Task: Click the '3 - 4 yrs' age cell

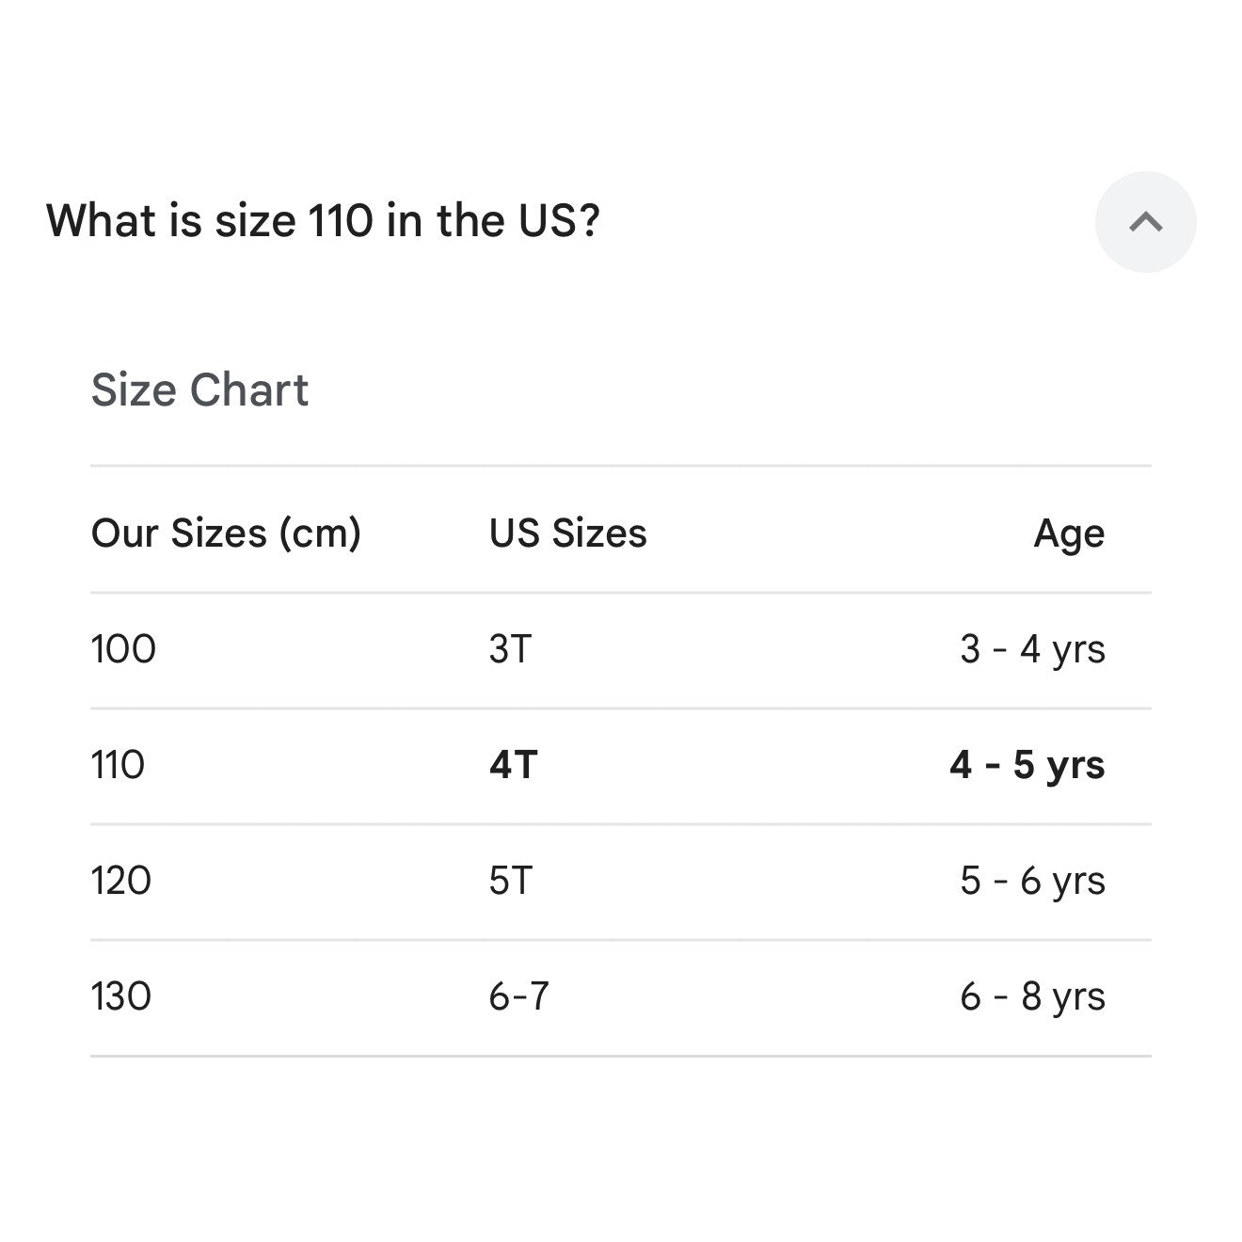Action: 1032,649
